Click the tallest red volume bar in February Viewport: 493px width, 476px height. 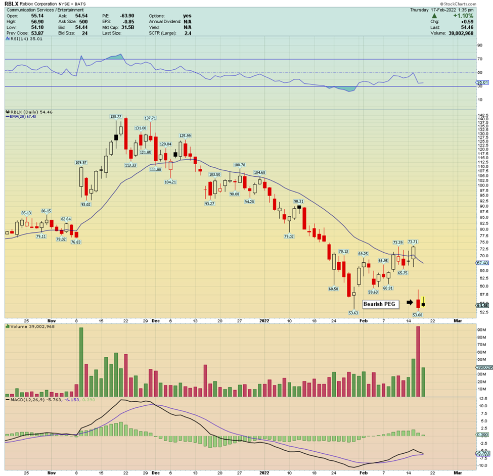tap(418, 362)
